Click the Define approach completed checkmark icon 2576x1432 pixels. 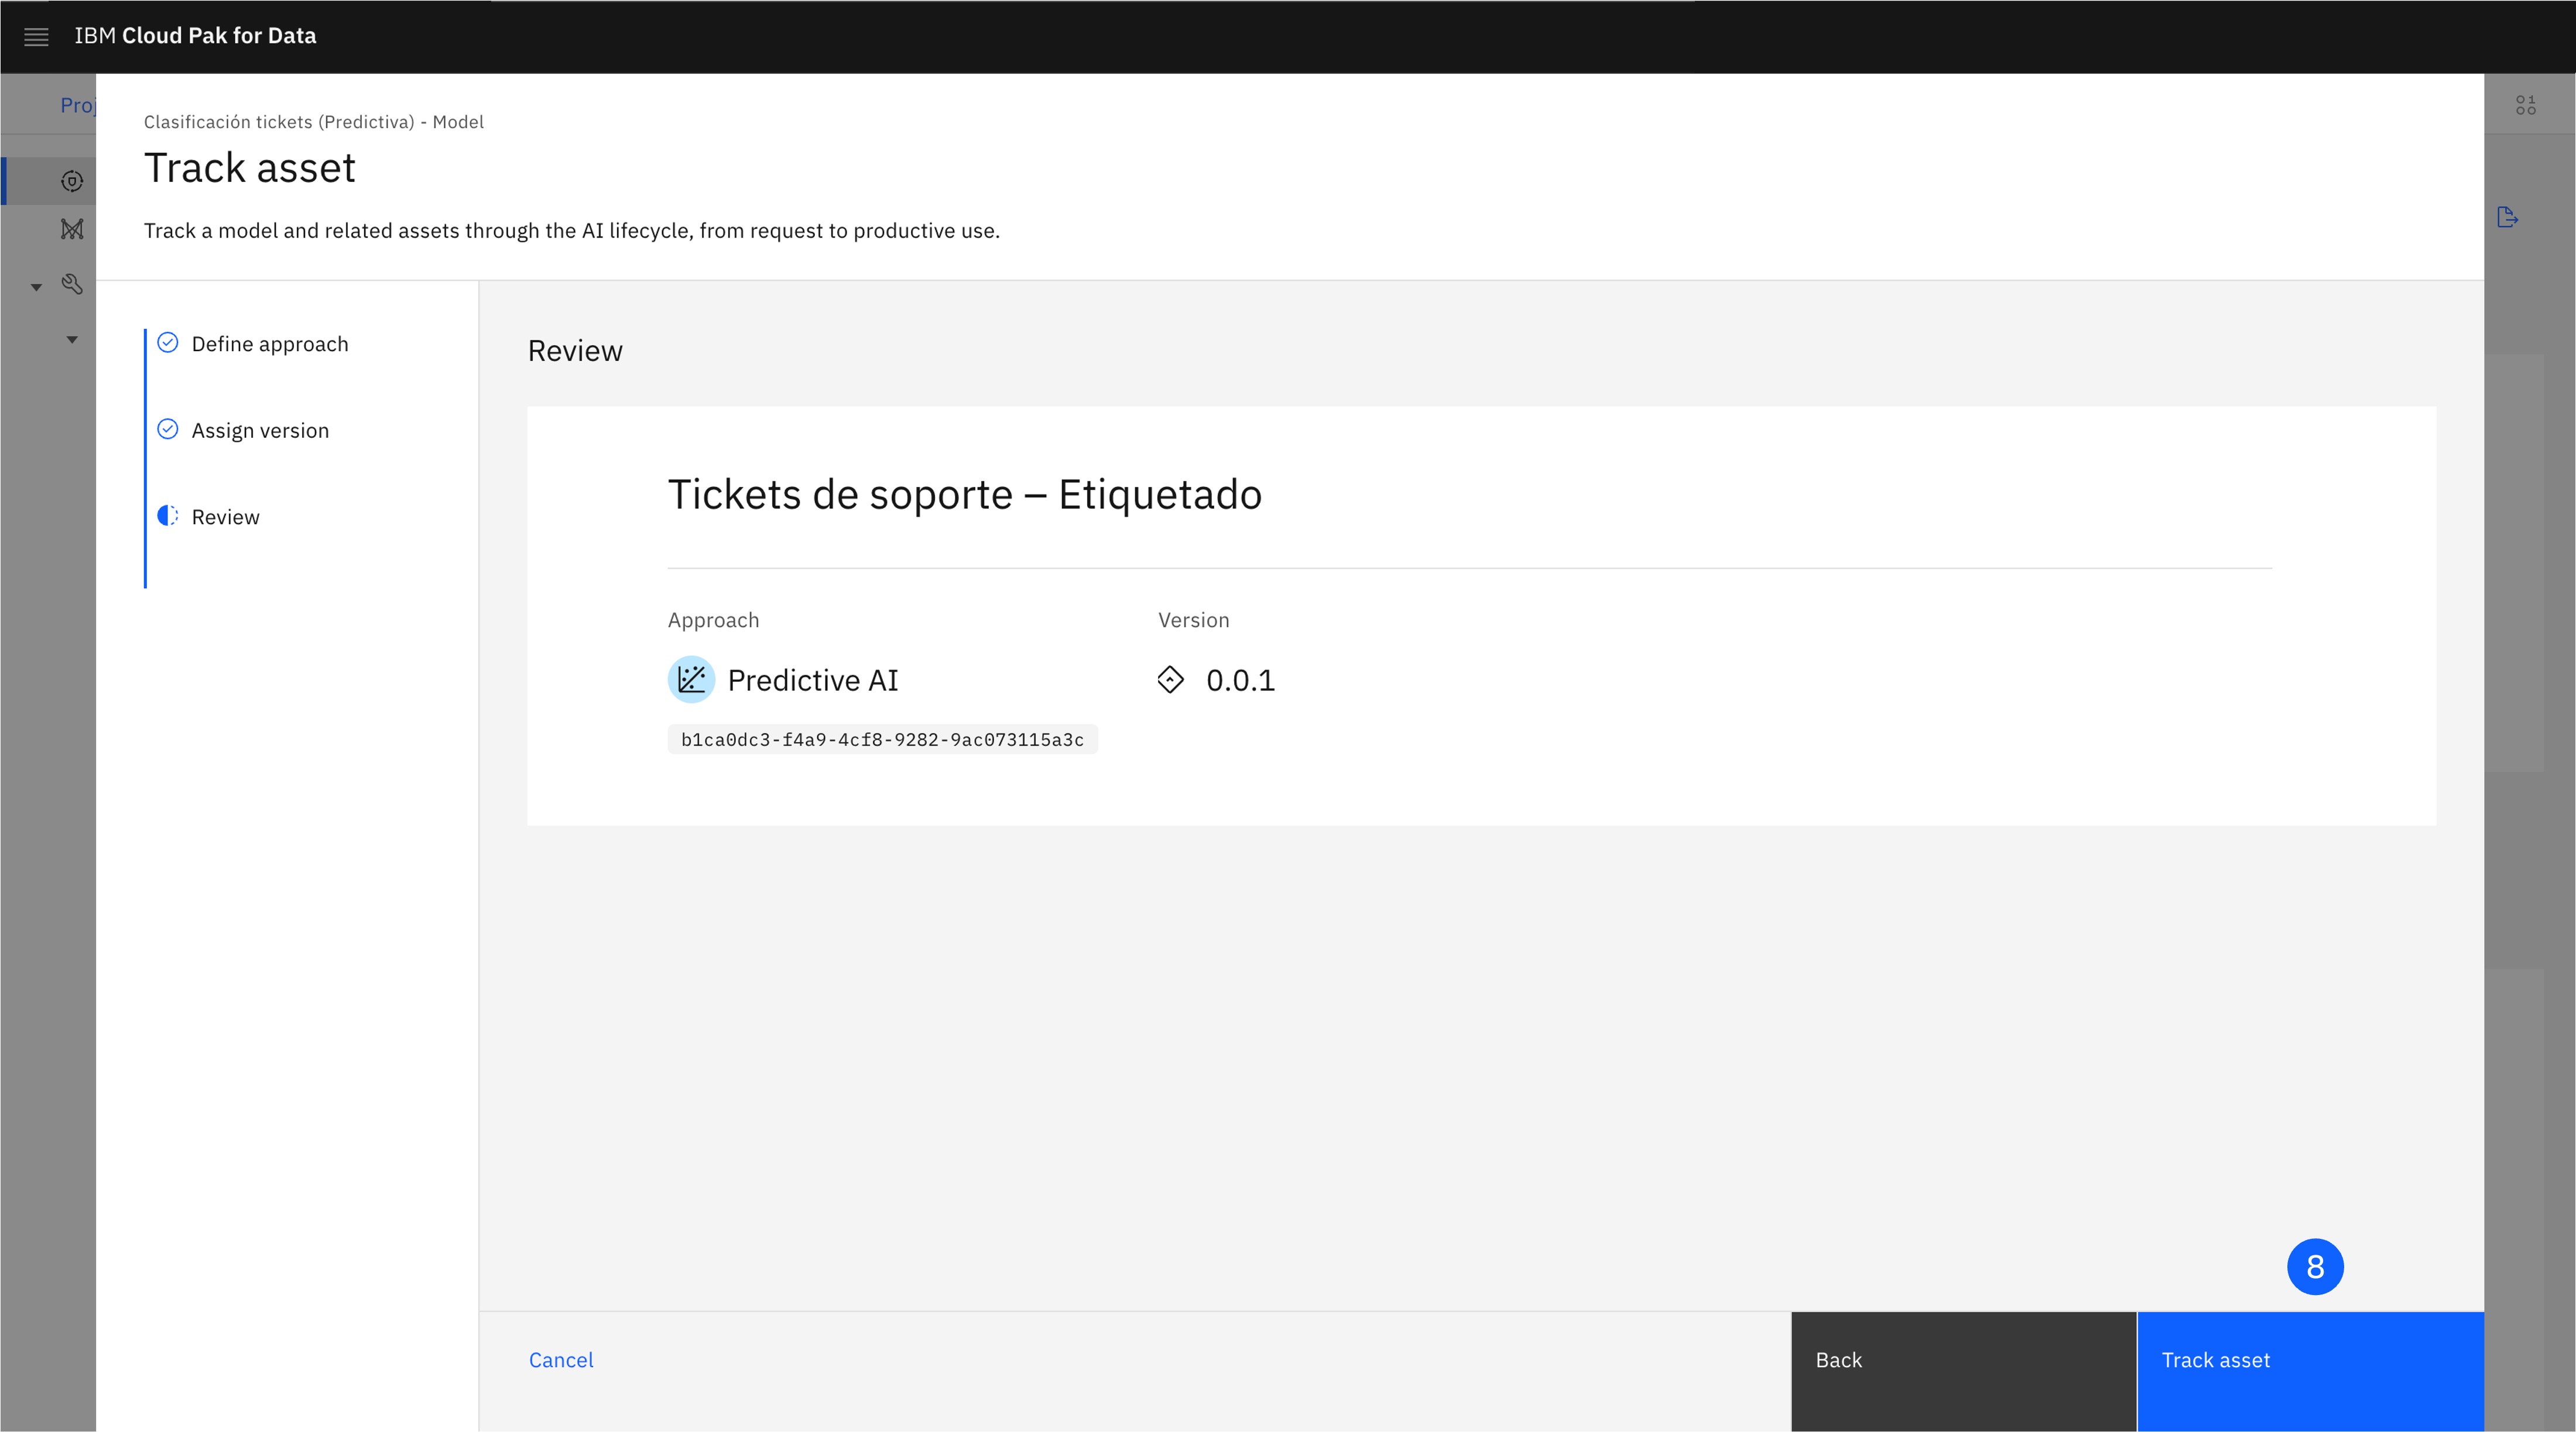168,343
